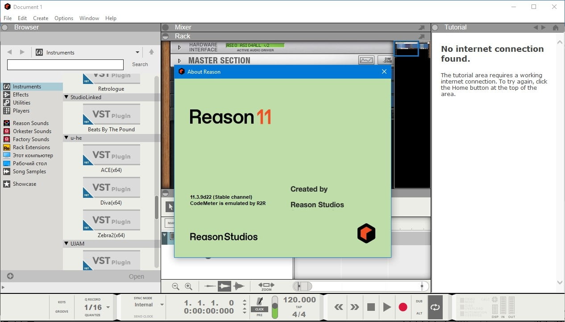
Task: Toggle the Browser panel visibility
Action: [5, 27]
